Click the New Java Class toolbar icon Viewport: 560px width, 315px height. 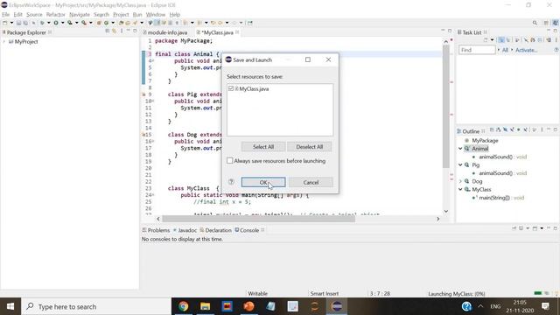pos(106,23)
